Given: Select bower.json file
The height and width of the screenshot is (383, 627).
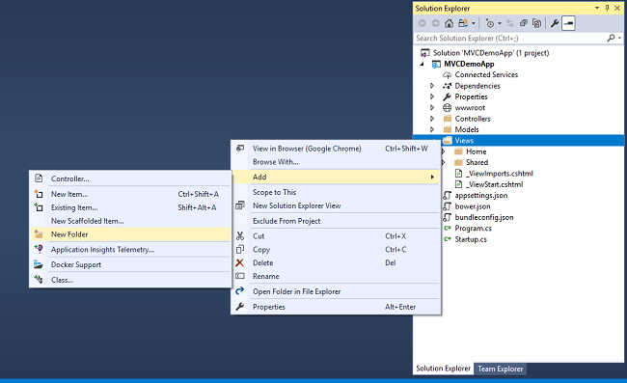Looking at the screenshot, I should [473, 206].
